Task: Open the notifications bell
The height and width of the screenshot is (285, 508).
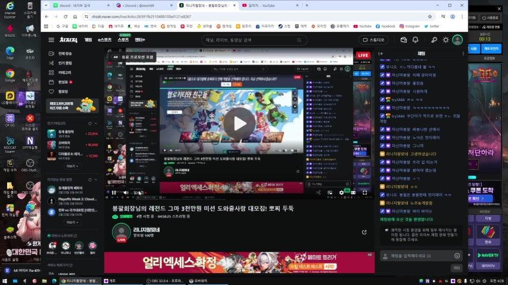Action: tap(415, 40)
